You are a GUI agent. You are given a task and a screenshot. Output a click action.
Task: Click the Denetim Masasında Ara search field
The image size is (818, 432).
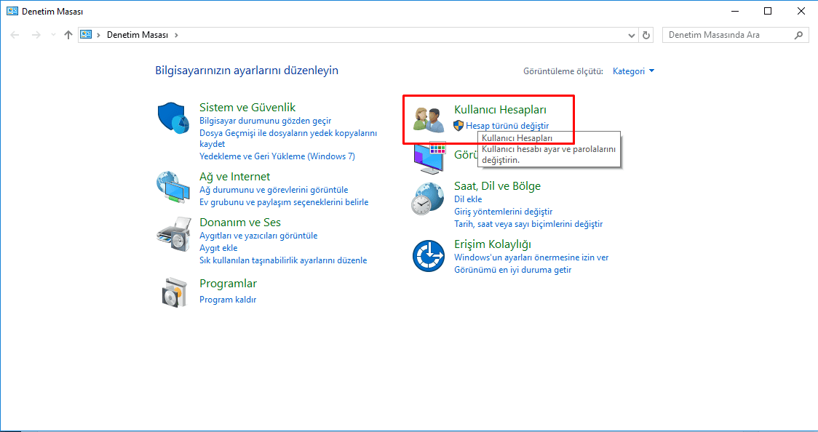[x=728, y=35]
